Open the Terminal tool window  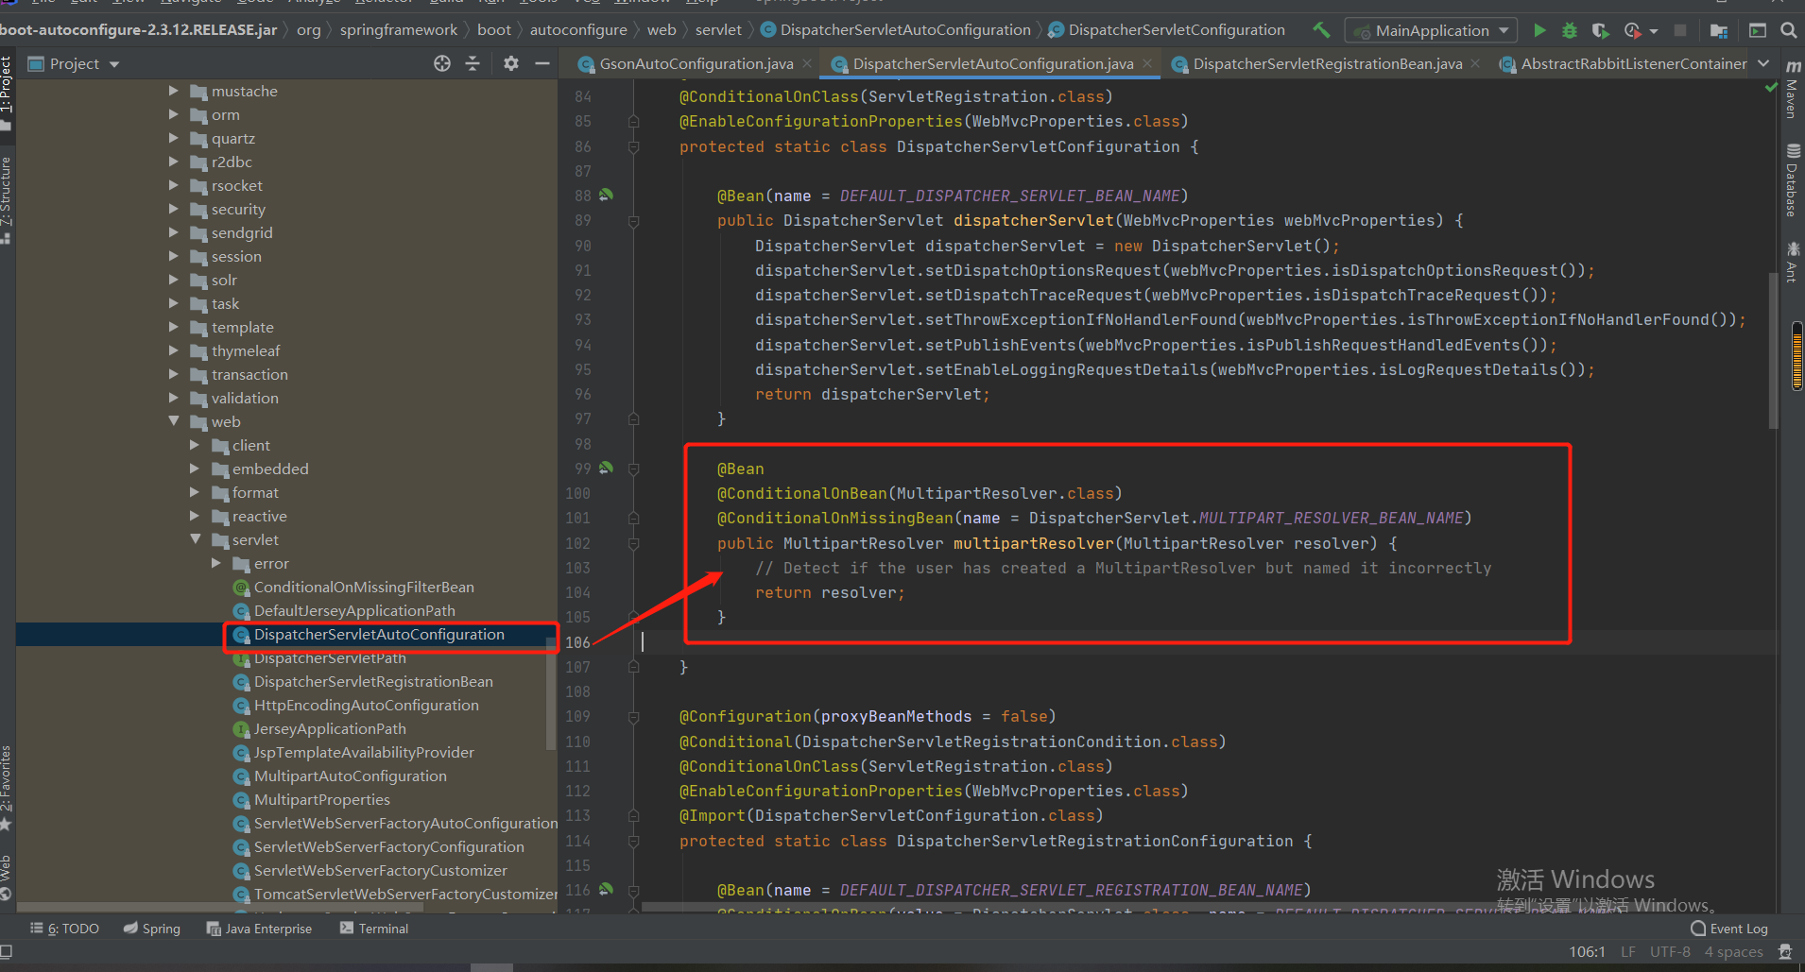tap(374, 929)
